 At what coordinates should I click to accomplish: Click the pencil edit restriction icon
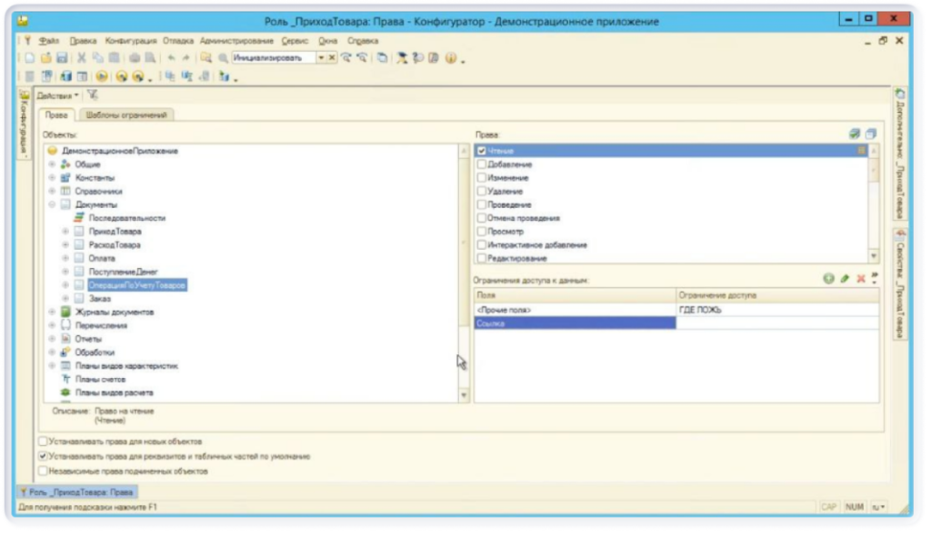(x=844, y=280)
